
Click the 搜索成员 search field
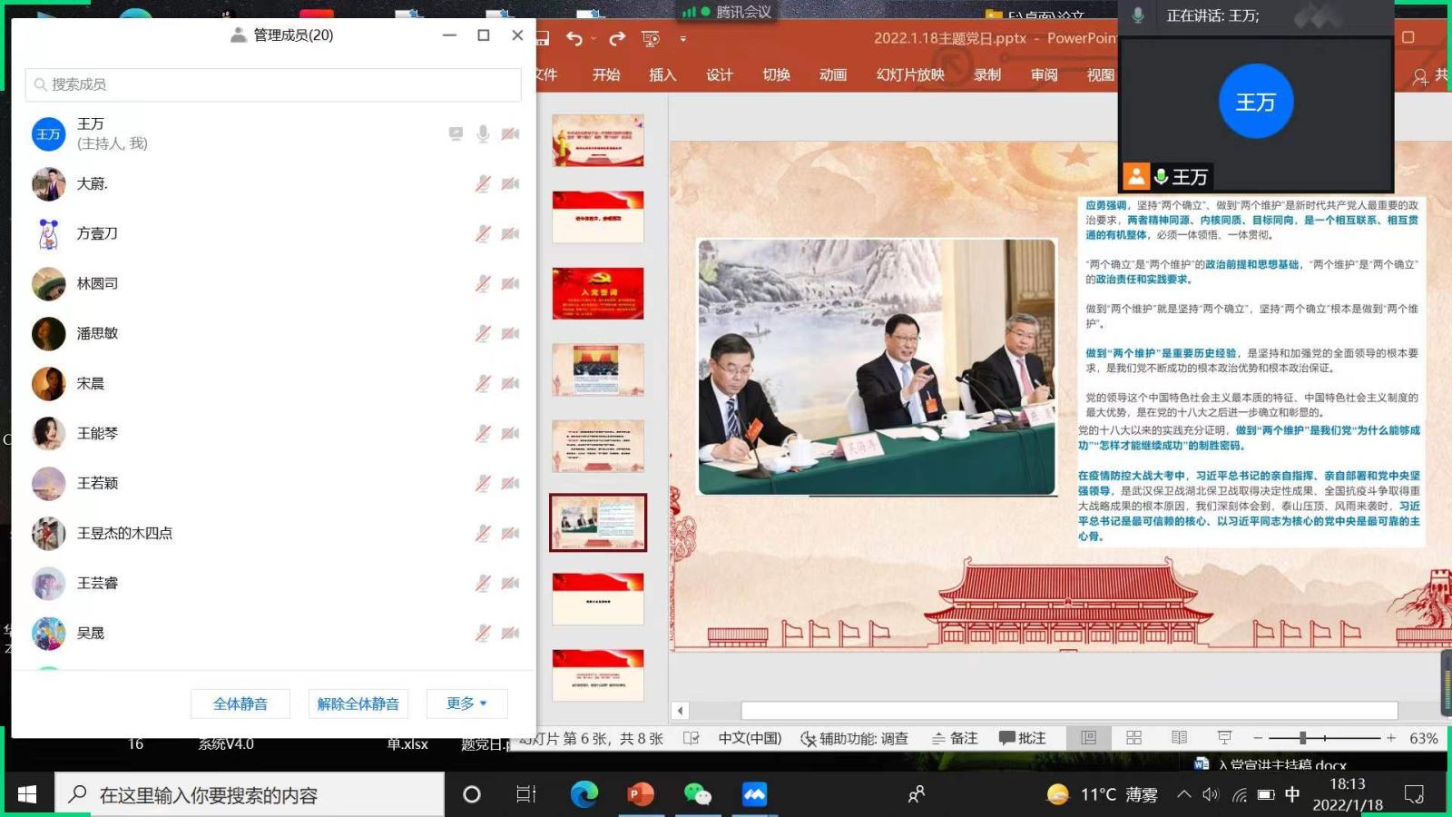point(273,84)
